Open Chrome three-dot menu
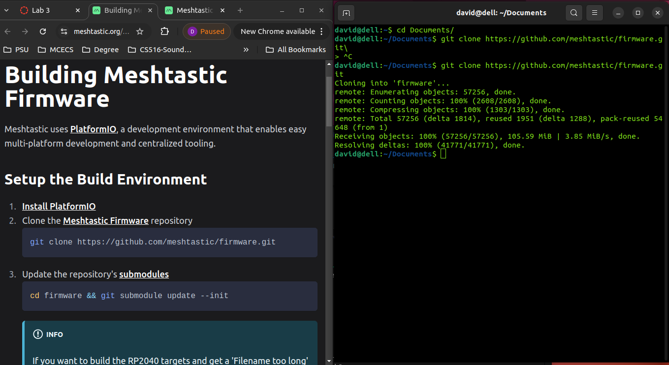 tap(321, 31)
